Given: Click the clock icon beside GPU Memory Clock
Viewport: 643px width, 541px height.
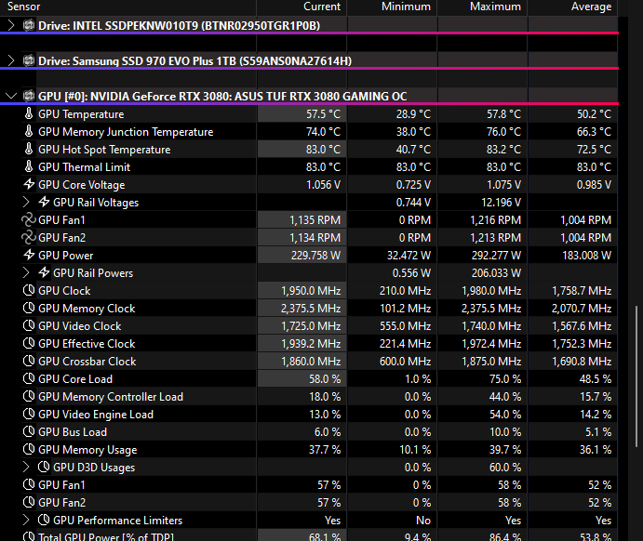Looking at the screenshot, I should coord(28,309).
